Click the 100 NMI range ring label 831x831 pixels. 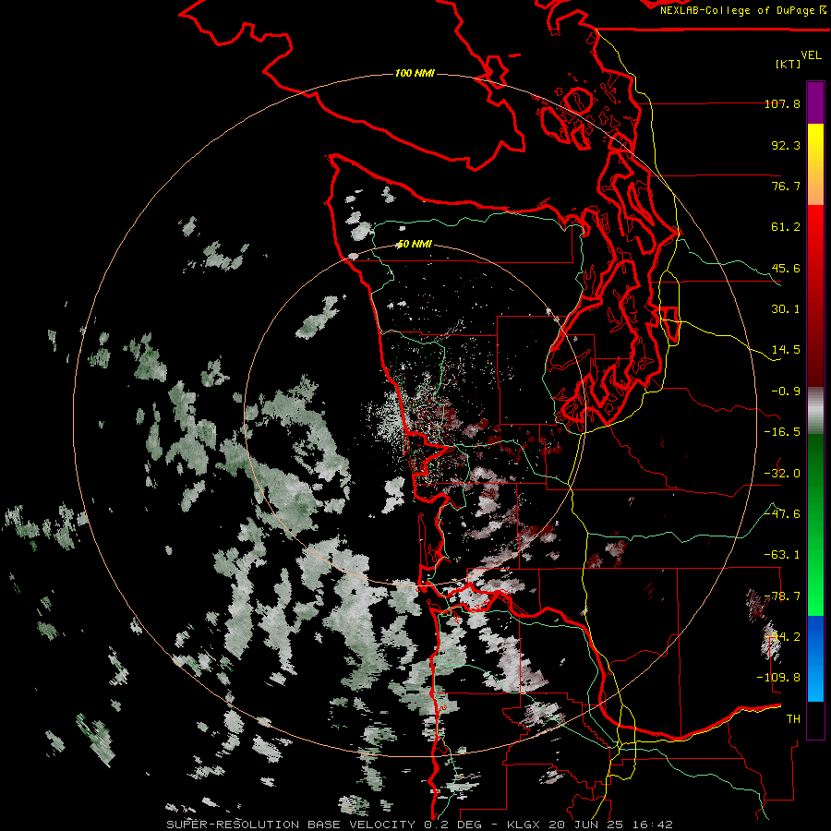(415, 73)
